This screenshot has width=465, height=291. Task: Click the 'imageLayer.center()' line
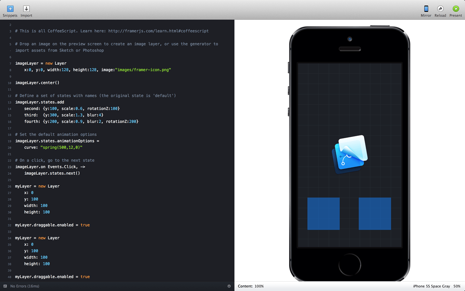37,83
